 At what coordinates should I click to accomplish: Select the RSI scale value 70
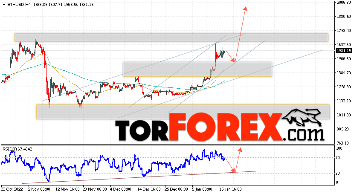coord(338,157)
